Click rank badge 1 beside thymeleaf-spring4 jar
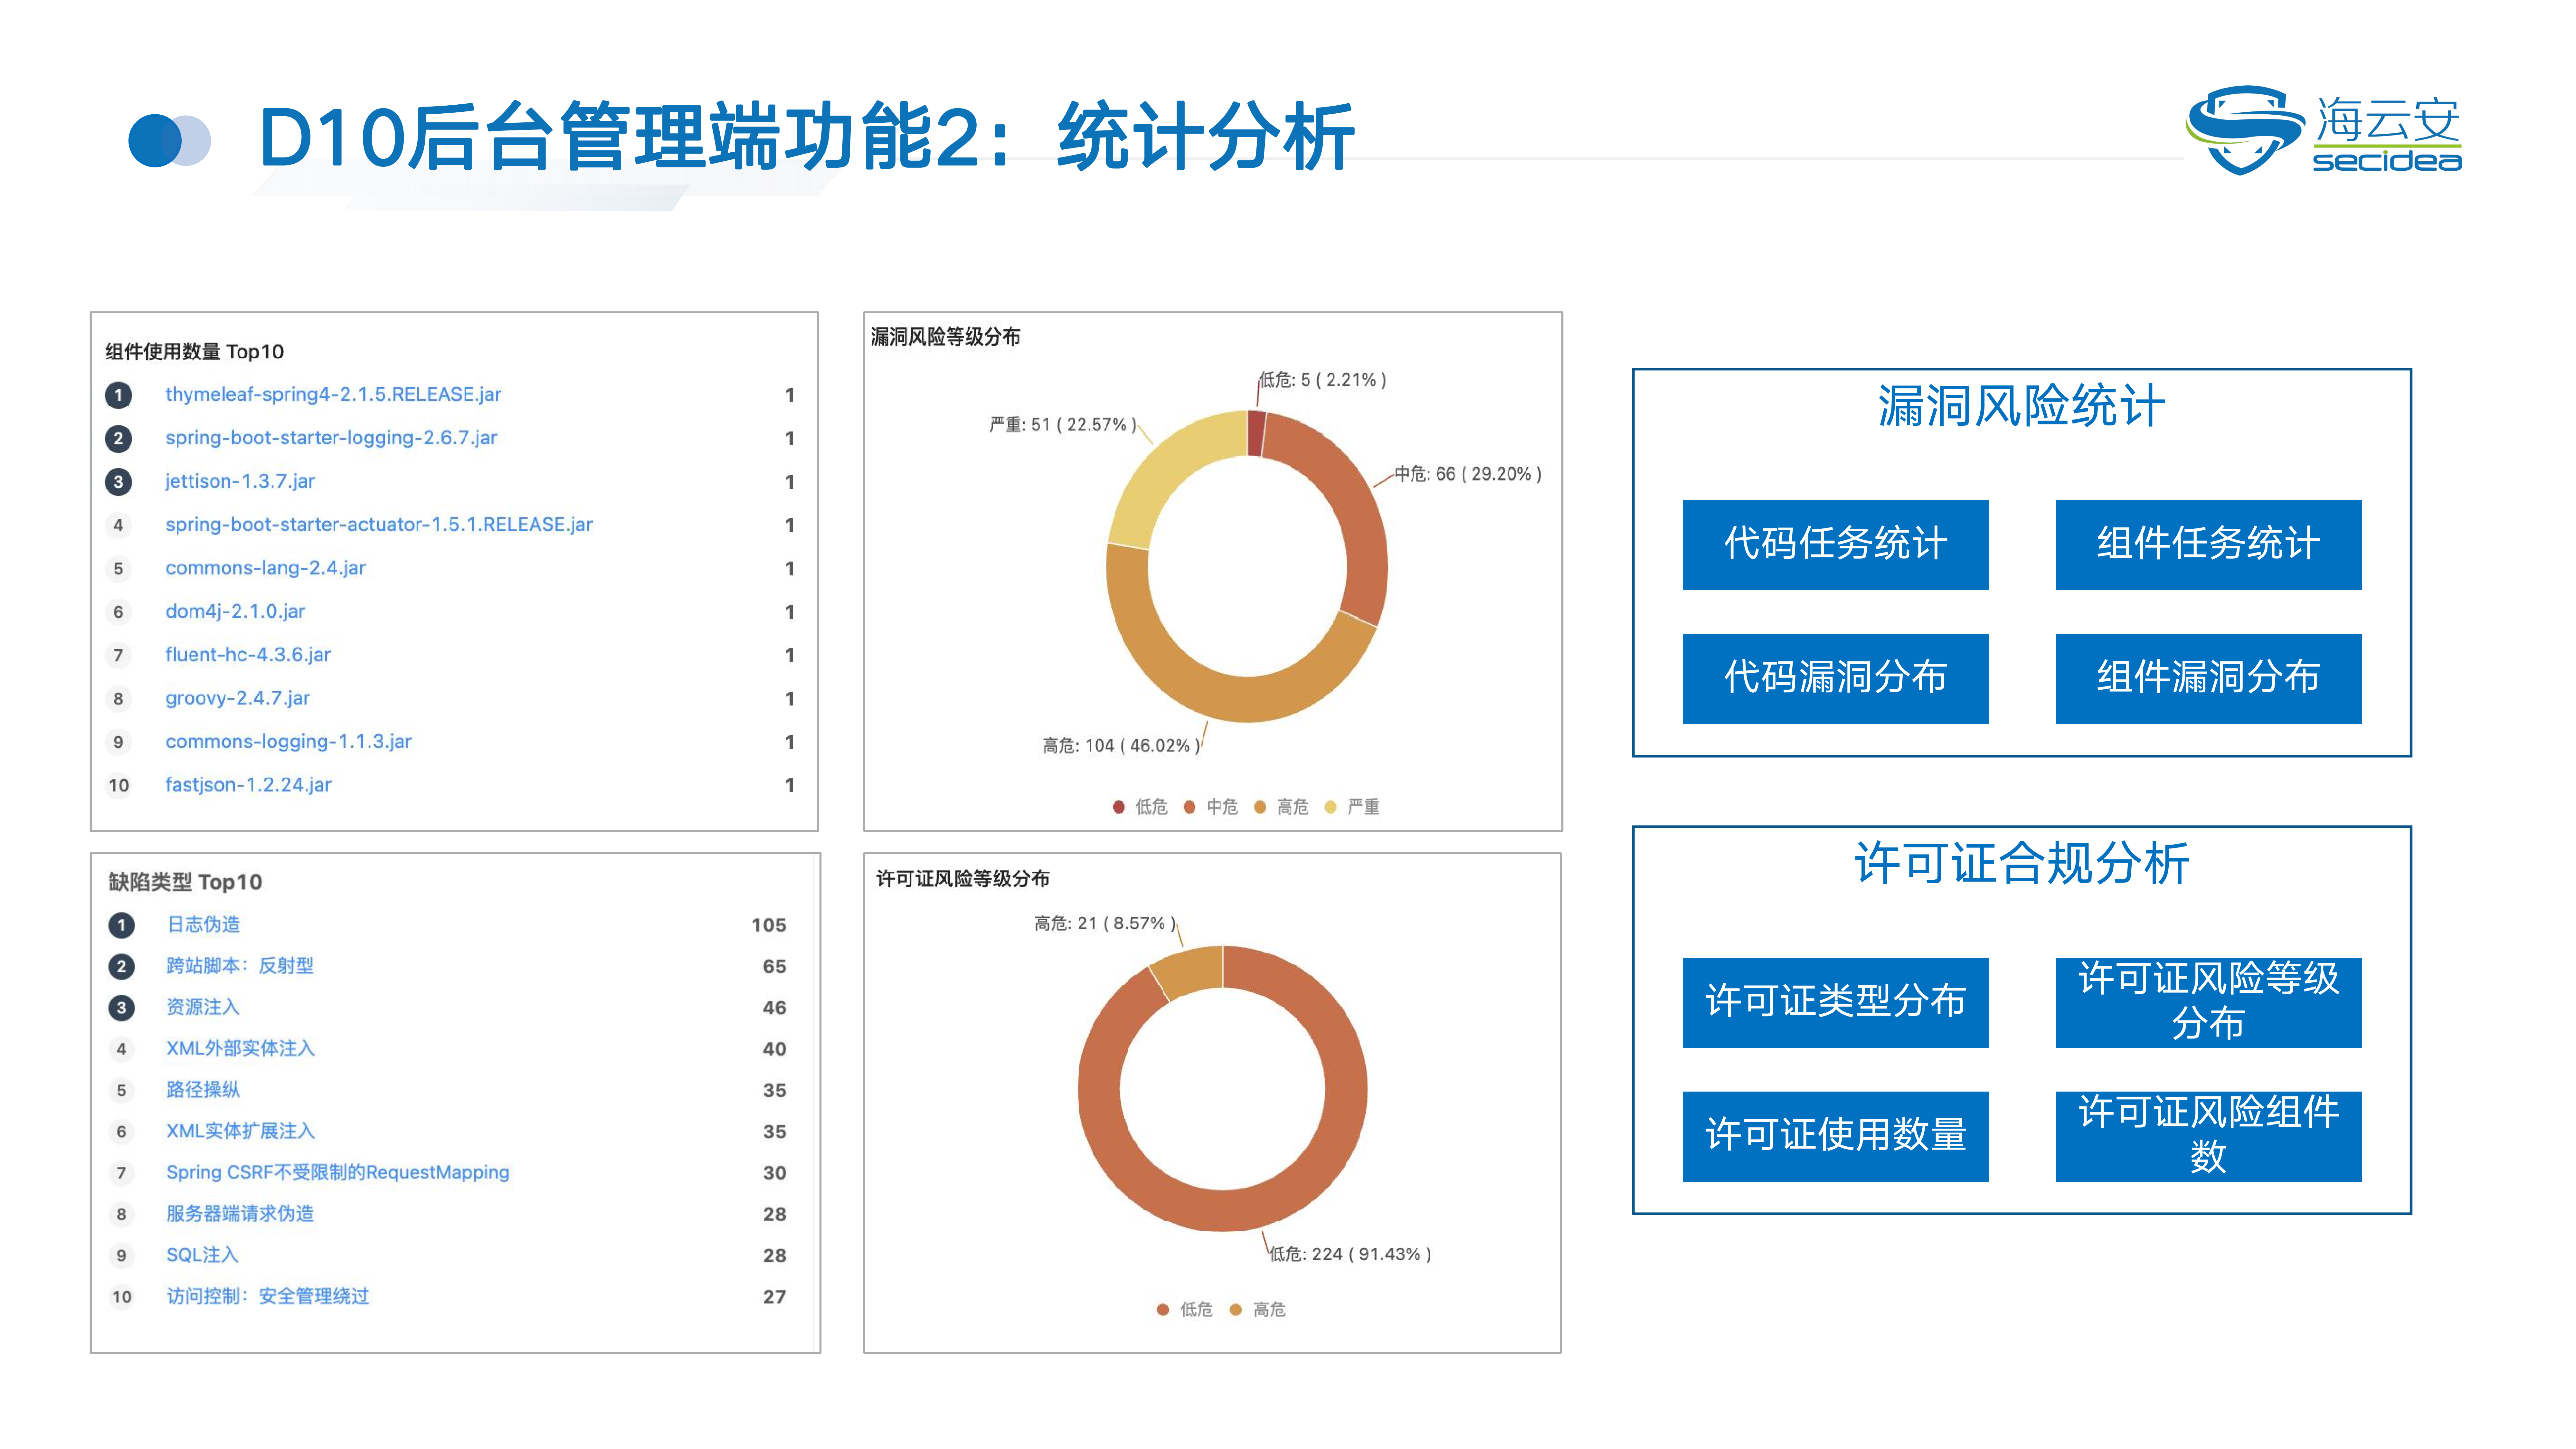This screenshot has width=2576, height=1449. (x=118, y=395)
